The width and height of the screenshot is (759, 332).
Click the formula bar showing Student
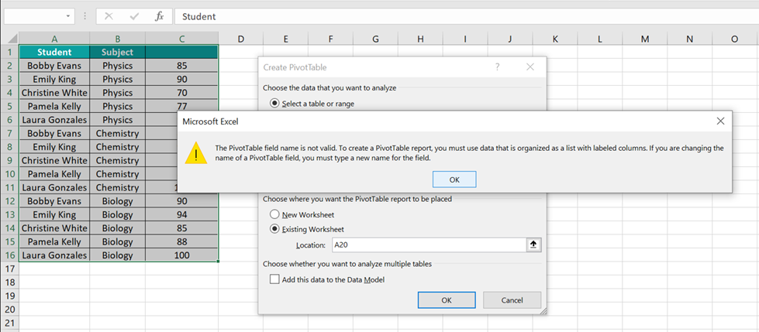466,16
